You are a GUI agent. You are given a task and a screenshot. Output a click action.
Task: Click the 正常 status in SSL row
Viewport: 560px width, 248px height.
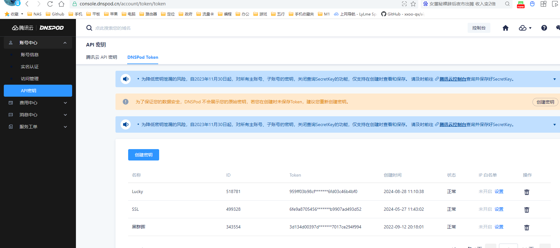point(451,209)
